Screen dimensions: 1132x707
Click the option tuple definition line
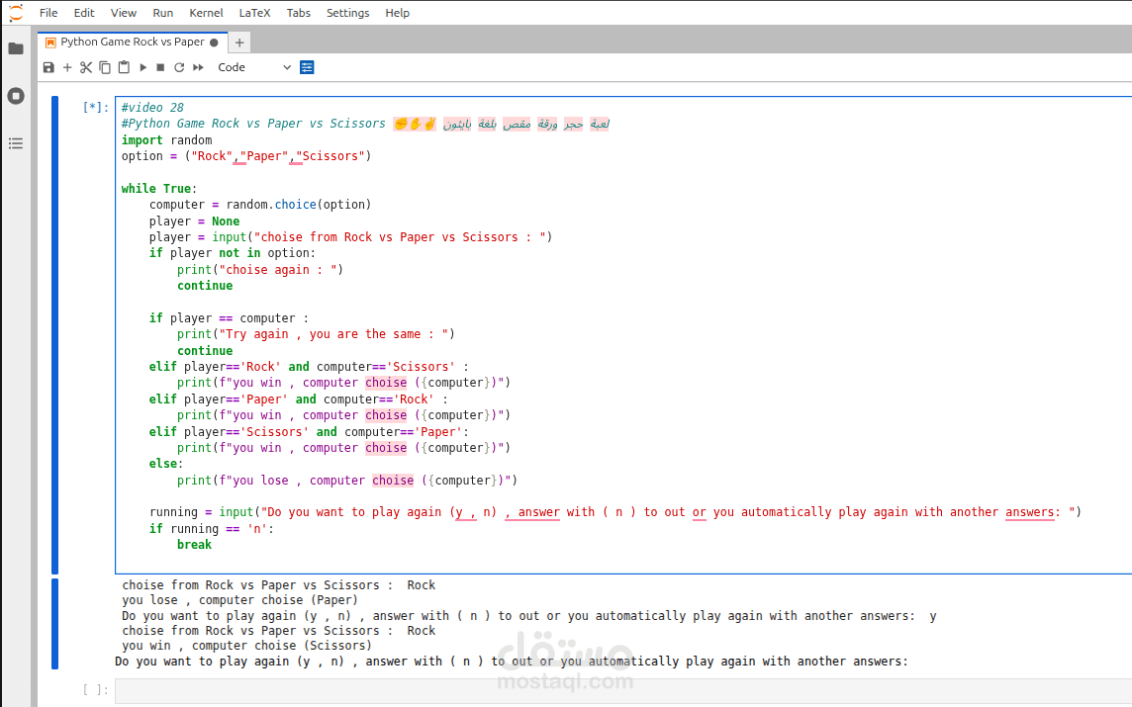pos(246,156)
